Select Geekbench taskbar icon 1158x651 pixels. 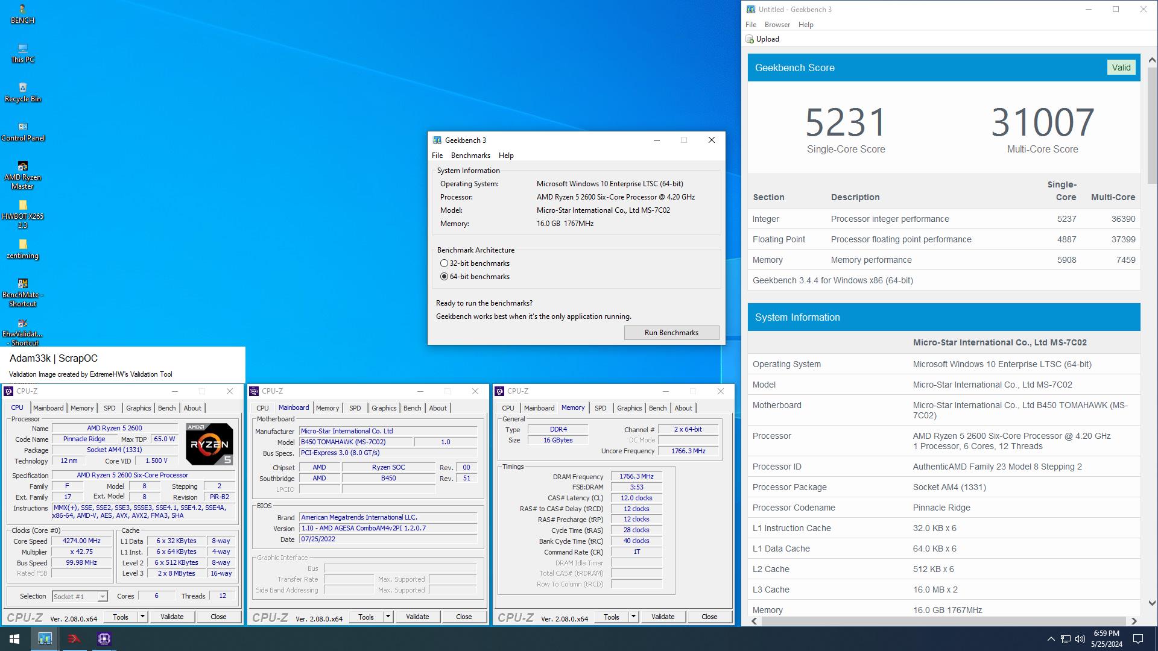(x=45, y=639)
